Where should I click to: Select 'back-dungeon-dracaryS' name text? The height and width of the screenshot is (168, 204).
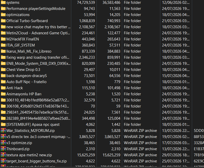point(26,76)
